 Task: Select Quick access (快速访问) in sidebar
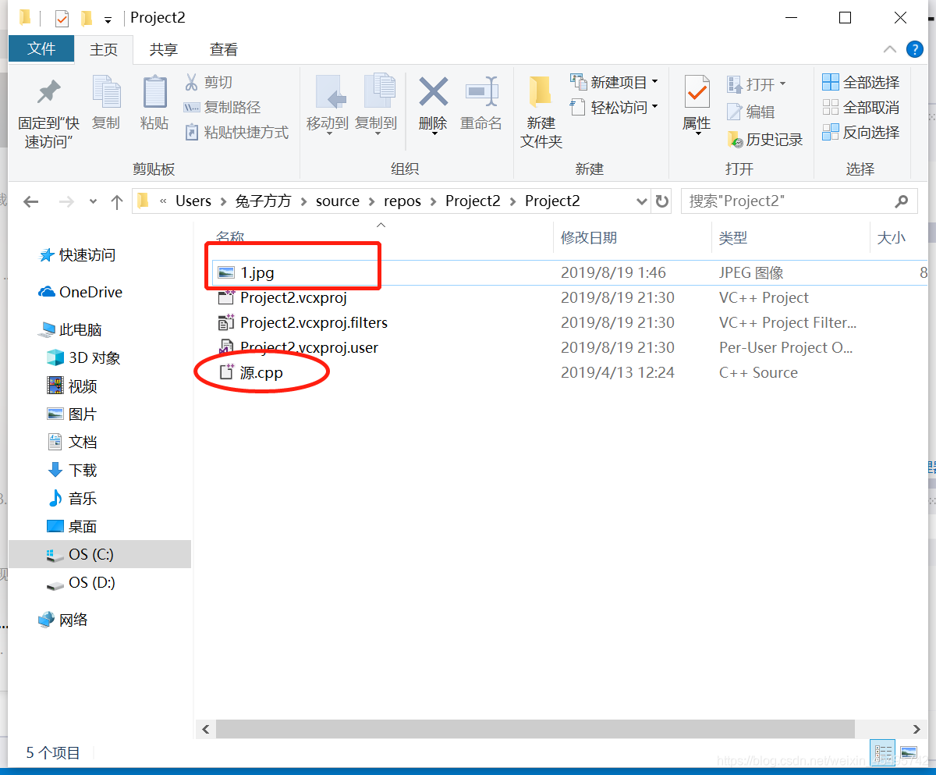click(77, 255)
